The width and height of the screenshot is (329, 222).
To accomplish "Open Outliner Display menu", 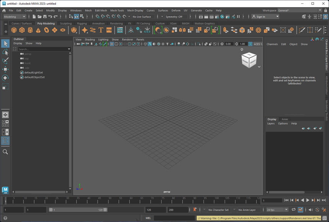I will (18, 43).
